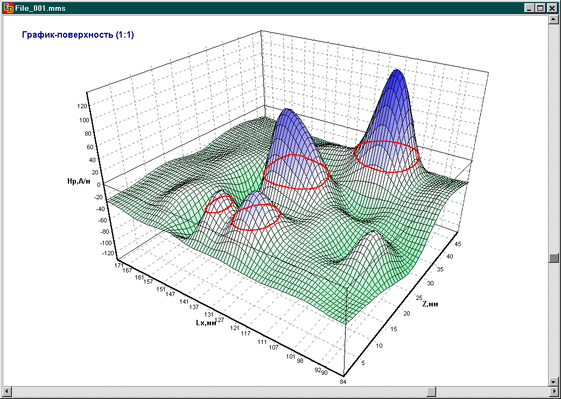Click the vertical scrollbar thumb

[553, 258]
